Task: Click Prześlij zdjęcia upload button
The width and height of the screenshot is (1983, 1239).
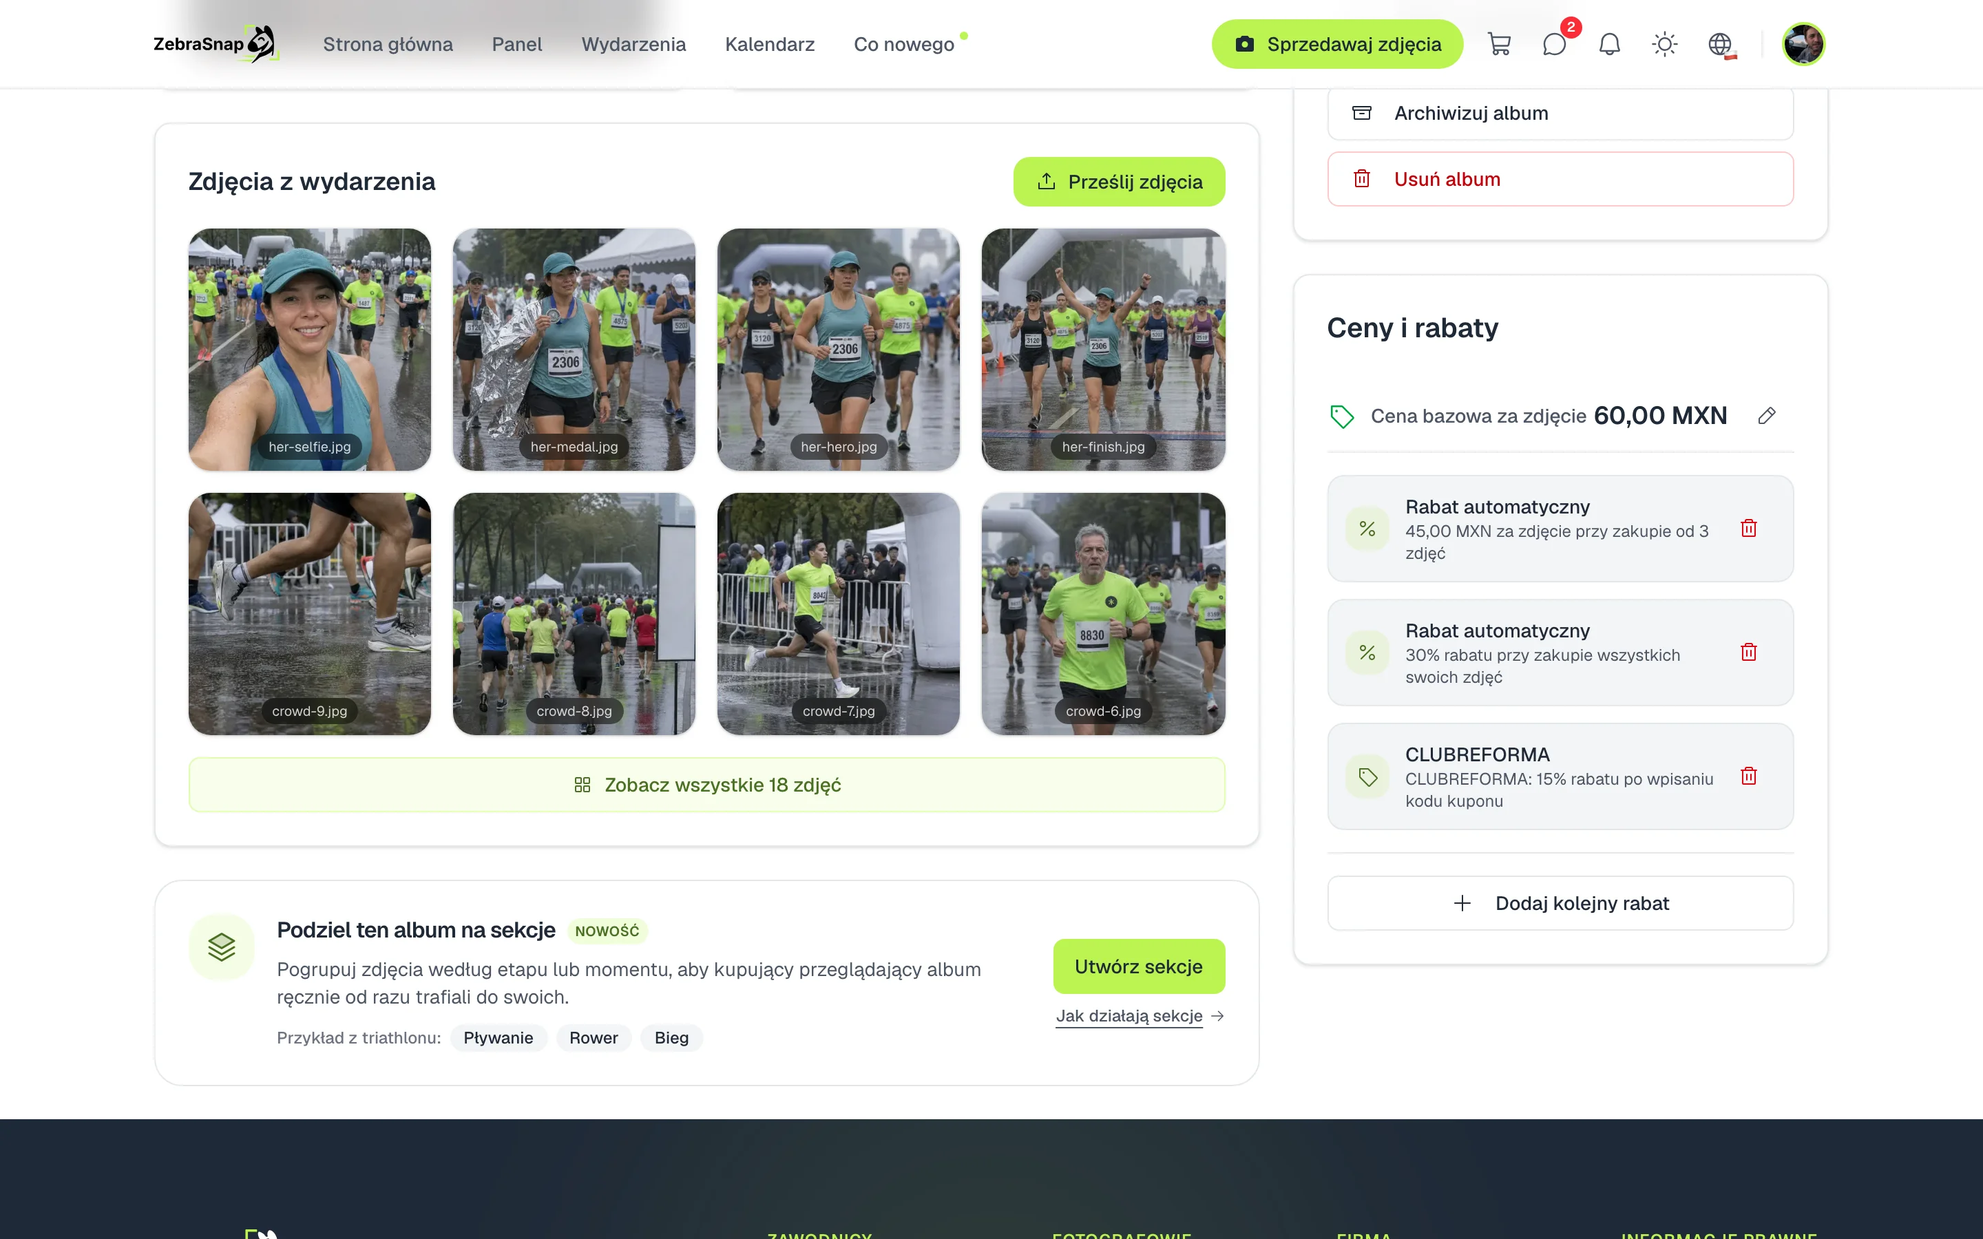Action: click(1120, 182)
